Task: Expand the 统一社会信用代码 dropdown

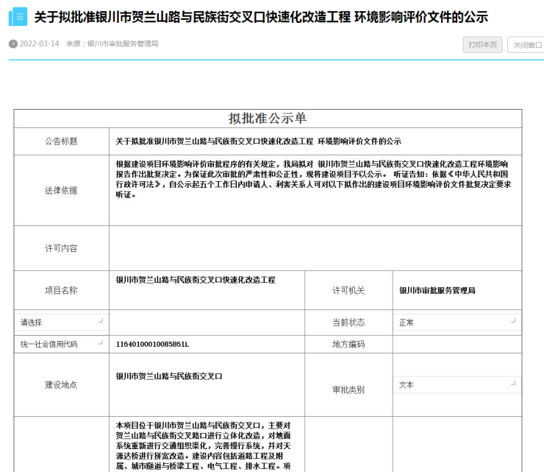Action: tap(61, 344)
